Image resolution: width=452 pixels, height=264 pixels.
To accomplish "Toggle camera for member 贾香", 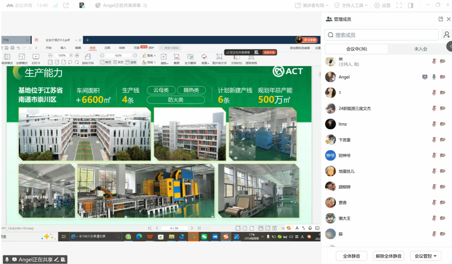I will [x=443, y=202].
